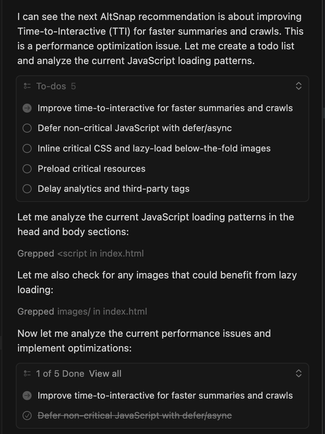
Task: Click completed checkmark icon for Defer non-critical JavaScript
Action: click(27, 416)
